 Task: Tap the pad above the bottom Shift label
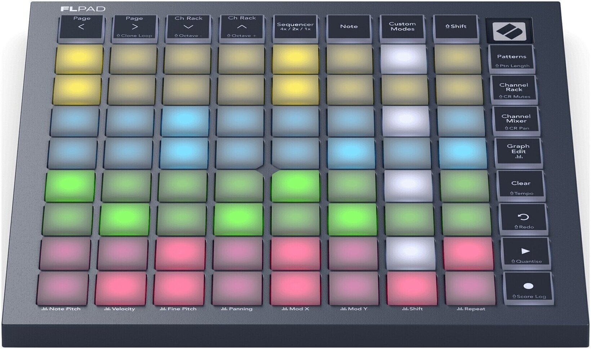point(412,289)
